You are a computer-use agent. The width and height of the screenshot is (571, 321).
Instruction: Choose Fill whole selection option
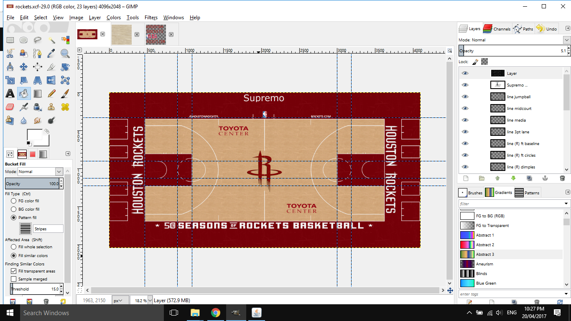(x=14, y=247)
